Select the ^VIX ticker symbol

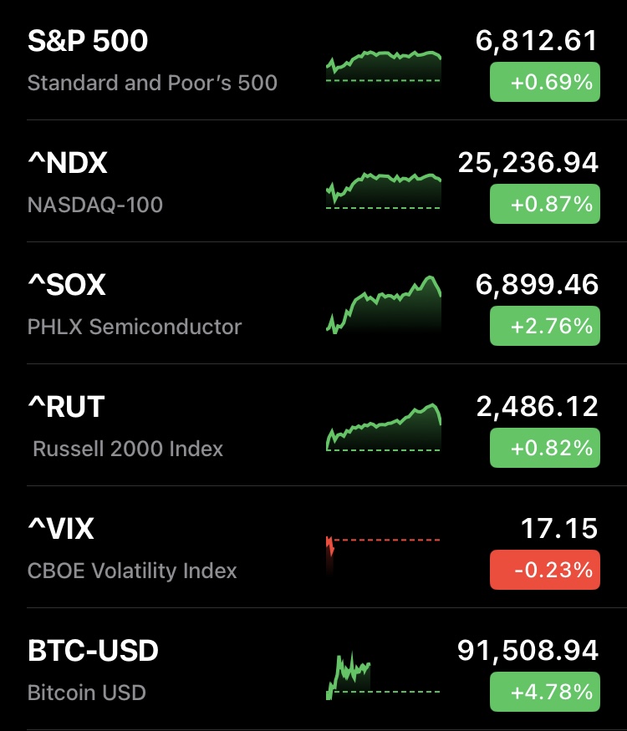pos(61,529)
